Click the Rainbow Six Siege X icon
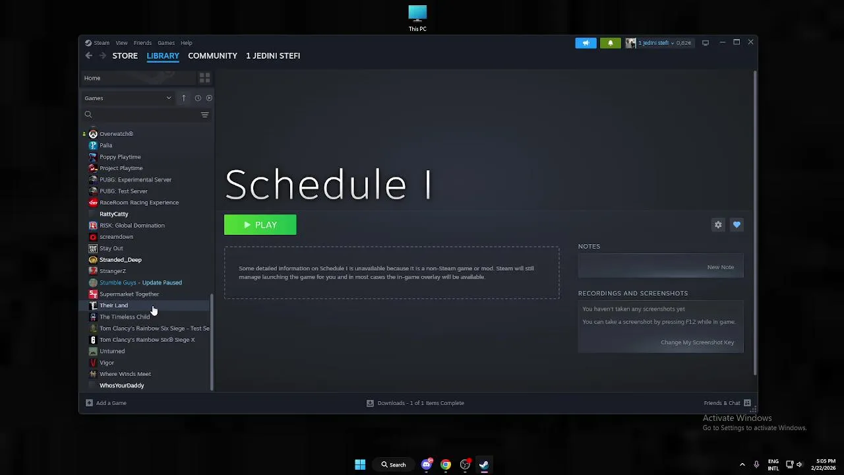This screenshot has width=844, height=475. pyautogui.click(x=93, y=340)
